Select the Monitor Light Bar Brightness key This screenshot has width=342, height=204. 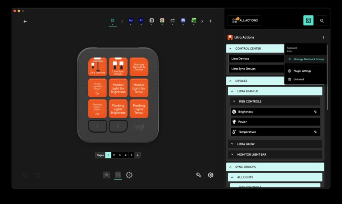click(118, 88)
